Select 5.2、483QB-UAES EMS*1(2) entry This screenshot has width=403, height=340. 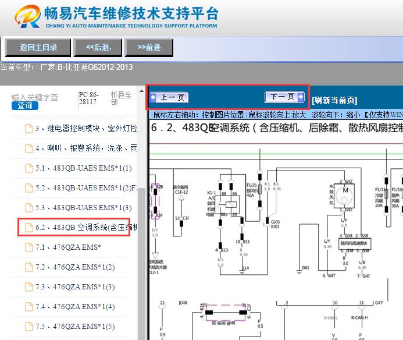[86, 188]
